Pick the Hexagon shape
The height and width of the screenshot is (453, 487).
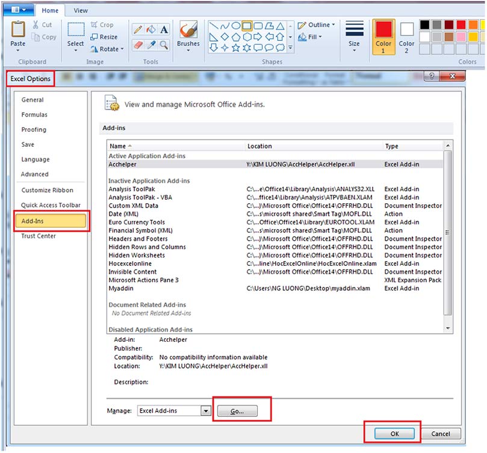(247, 37)
